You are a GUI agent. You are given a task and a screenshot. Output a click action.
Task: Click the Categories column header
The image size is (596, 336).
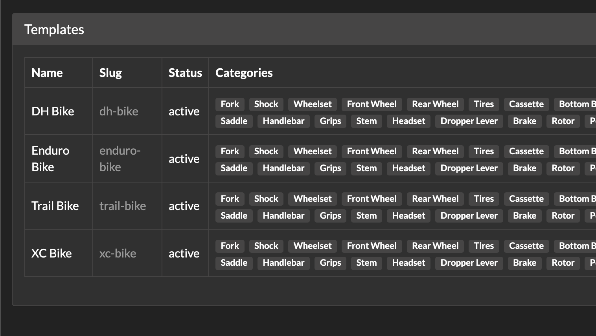(x=244, y=73)
